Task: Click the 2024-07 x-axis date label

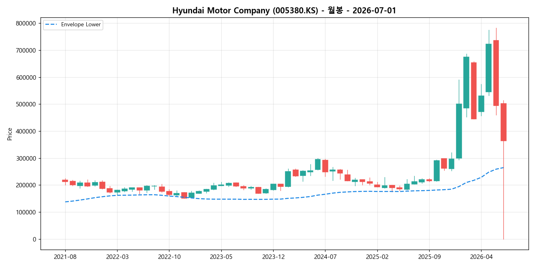Action: click(325, 257)
